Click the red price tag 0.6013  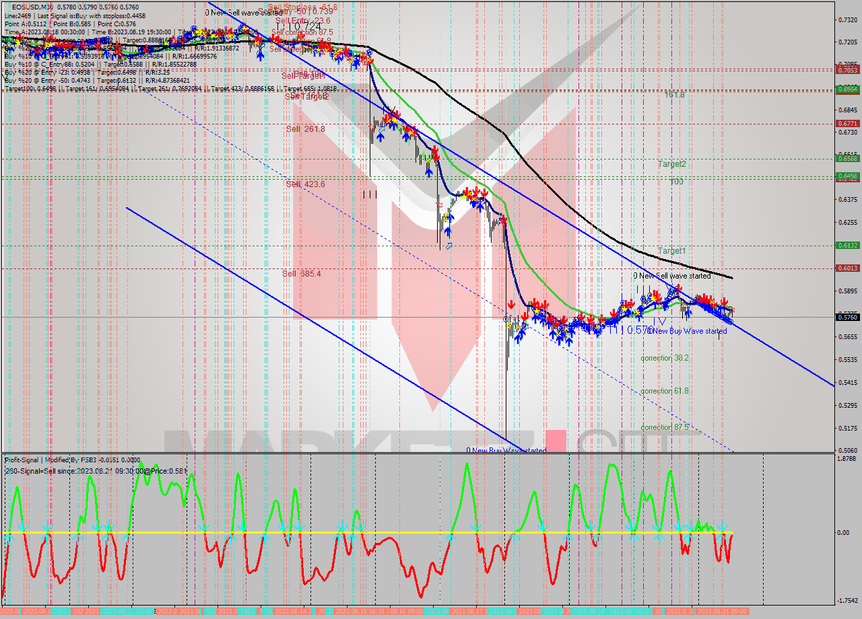pos(847,268)
